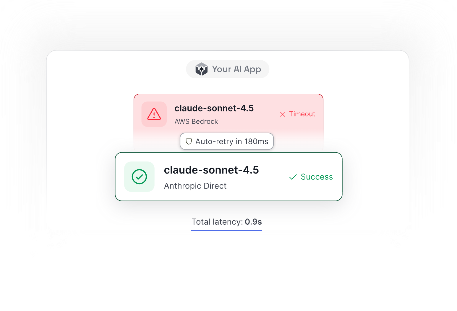This screenshot has height=311, width=457.
Task: Click the green circled checkmark icon
Action: point(139,177)
